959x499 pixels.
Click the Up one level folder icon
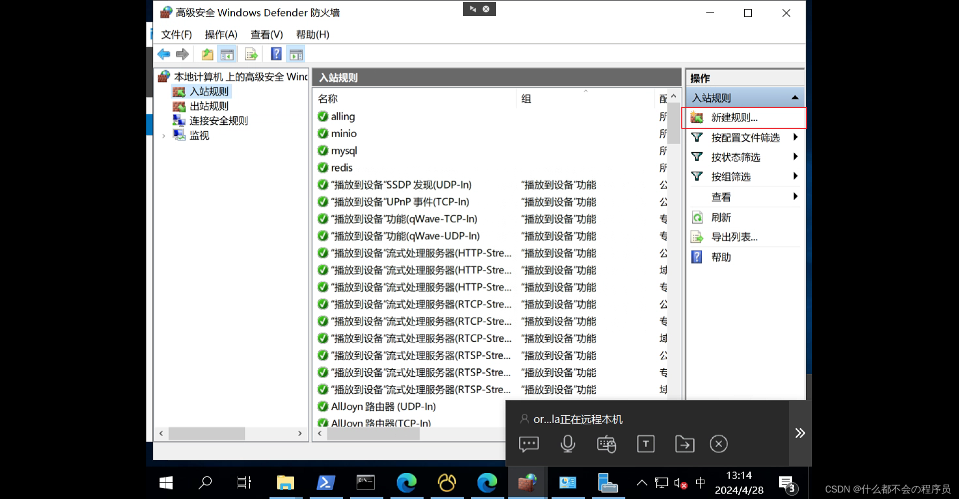207,54
